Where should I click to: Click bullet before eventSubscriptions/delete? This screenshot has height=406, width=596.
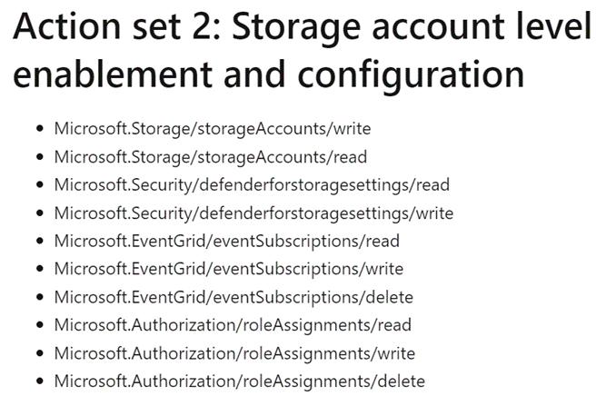(39, 297)
